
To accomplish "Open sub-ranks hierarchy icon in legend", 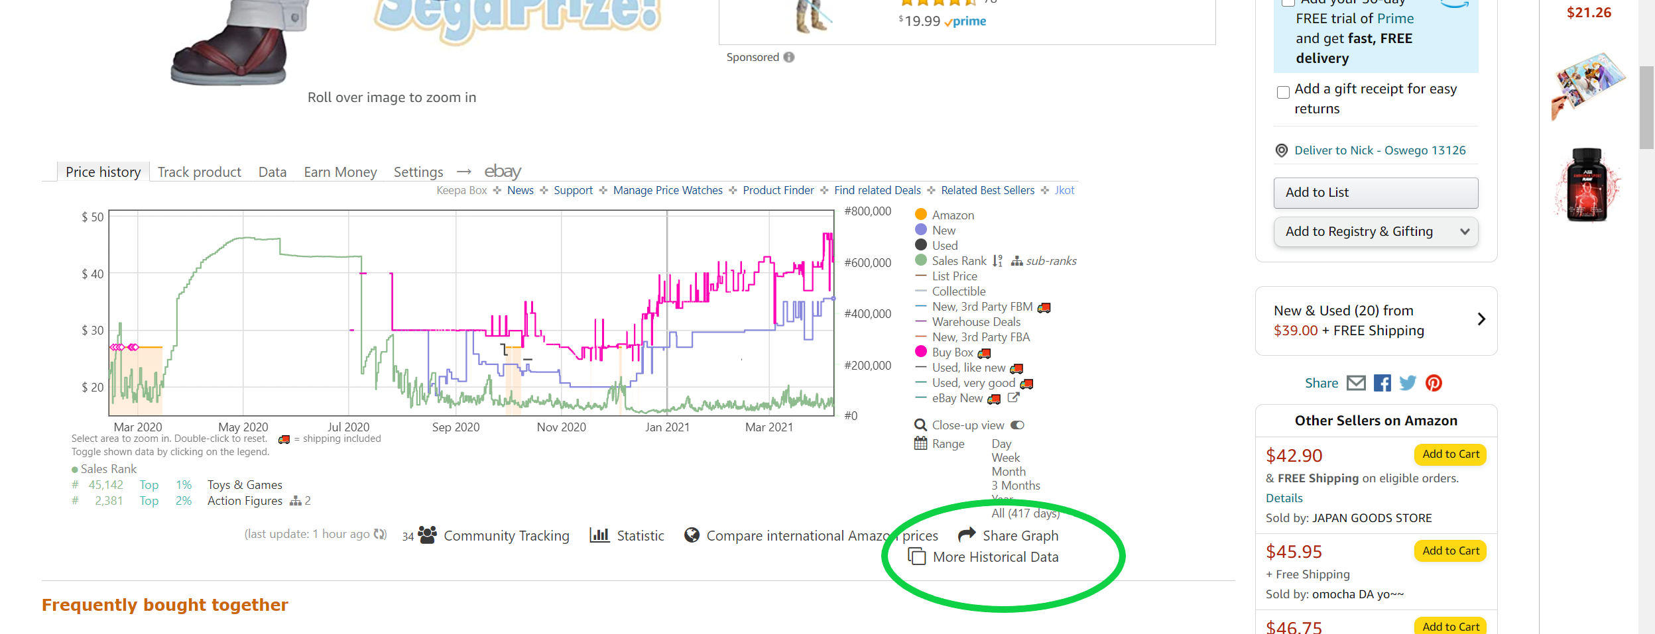I will coord(1016,261).
